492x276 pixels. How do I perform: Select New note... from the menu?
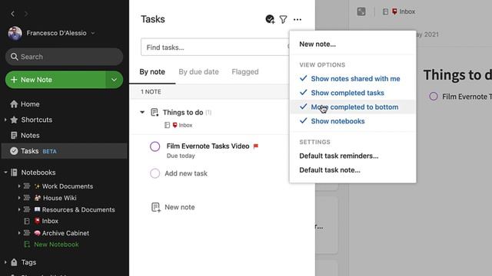(317, 44)
